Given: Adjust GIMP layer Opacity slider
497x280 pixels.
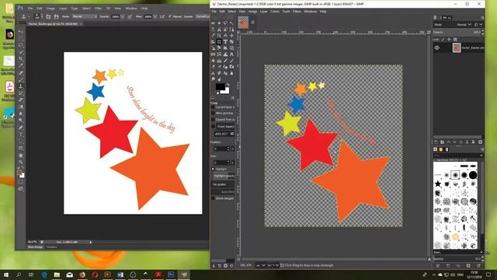Looking at the screenshot, I should point(457,32).
